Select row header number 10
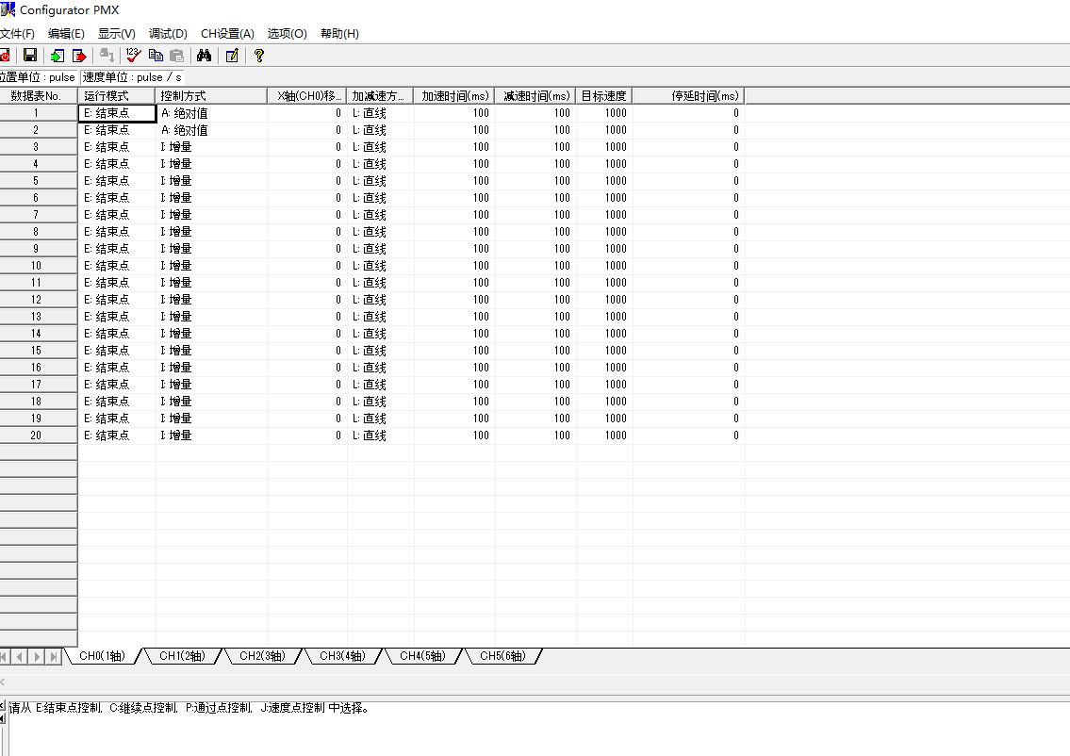The image size is (1070, 756). [38, 266]
